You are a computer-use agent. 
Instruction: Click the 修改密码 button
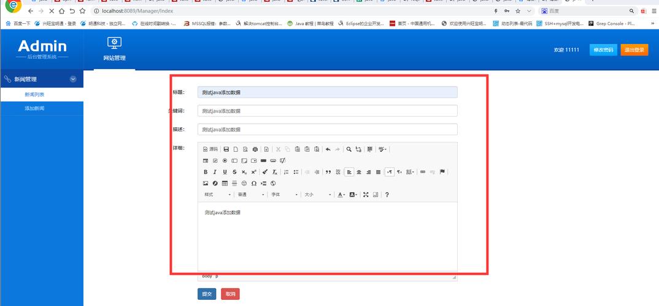point(603,50)
